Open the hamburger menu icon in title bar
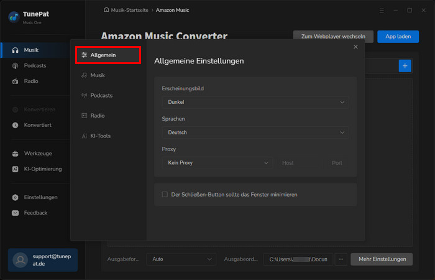Image resolution: width=435 pixels, height=280 pixels. click(x=382, y=11)
